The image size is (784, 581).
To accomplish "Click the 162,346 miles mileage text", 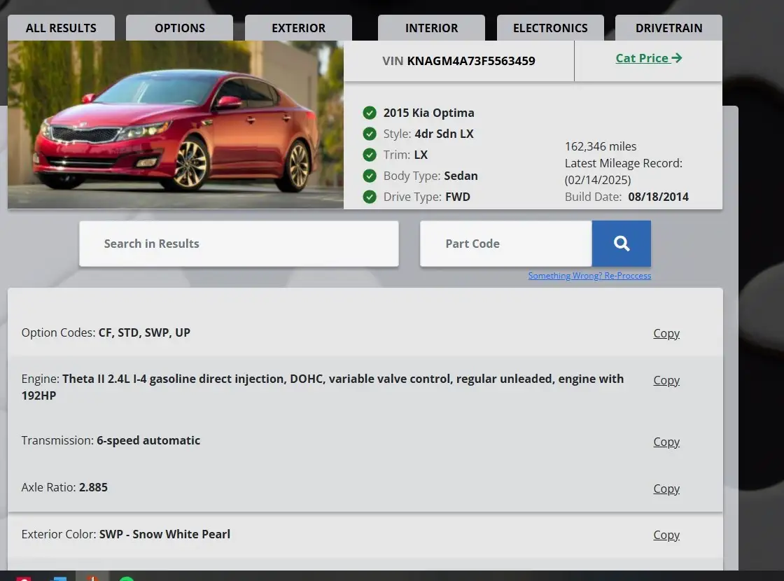I will pos(601,146).
